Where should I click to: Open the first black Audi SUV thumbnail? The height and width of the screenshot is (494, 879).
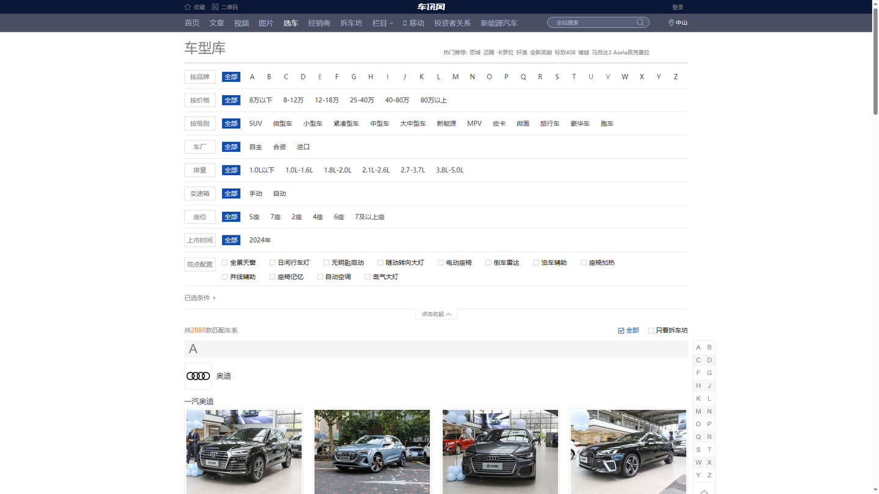(244, 451)
